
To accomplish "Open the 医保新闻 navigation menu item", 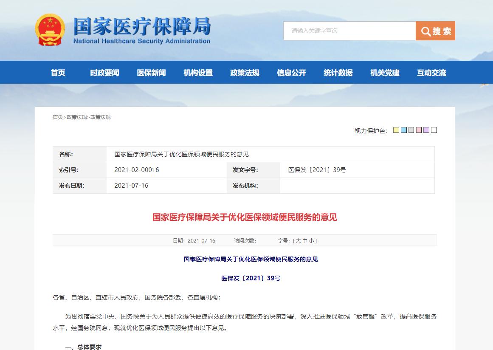I will pos(151,72).
